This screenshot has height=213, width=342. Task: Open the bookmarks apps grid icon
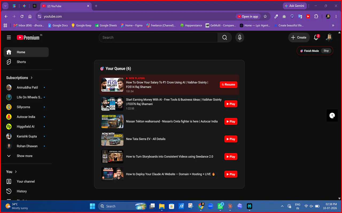click(5, 25)
